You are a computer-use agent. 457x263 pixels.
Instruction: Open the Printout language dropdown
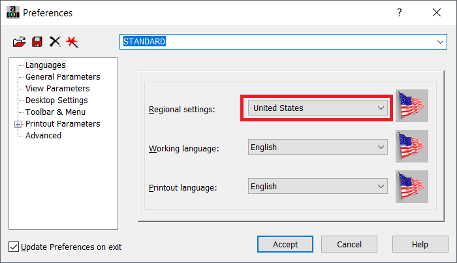tap(318, 186)
